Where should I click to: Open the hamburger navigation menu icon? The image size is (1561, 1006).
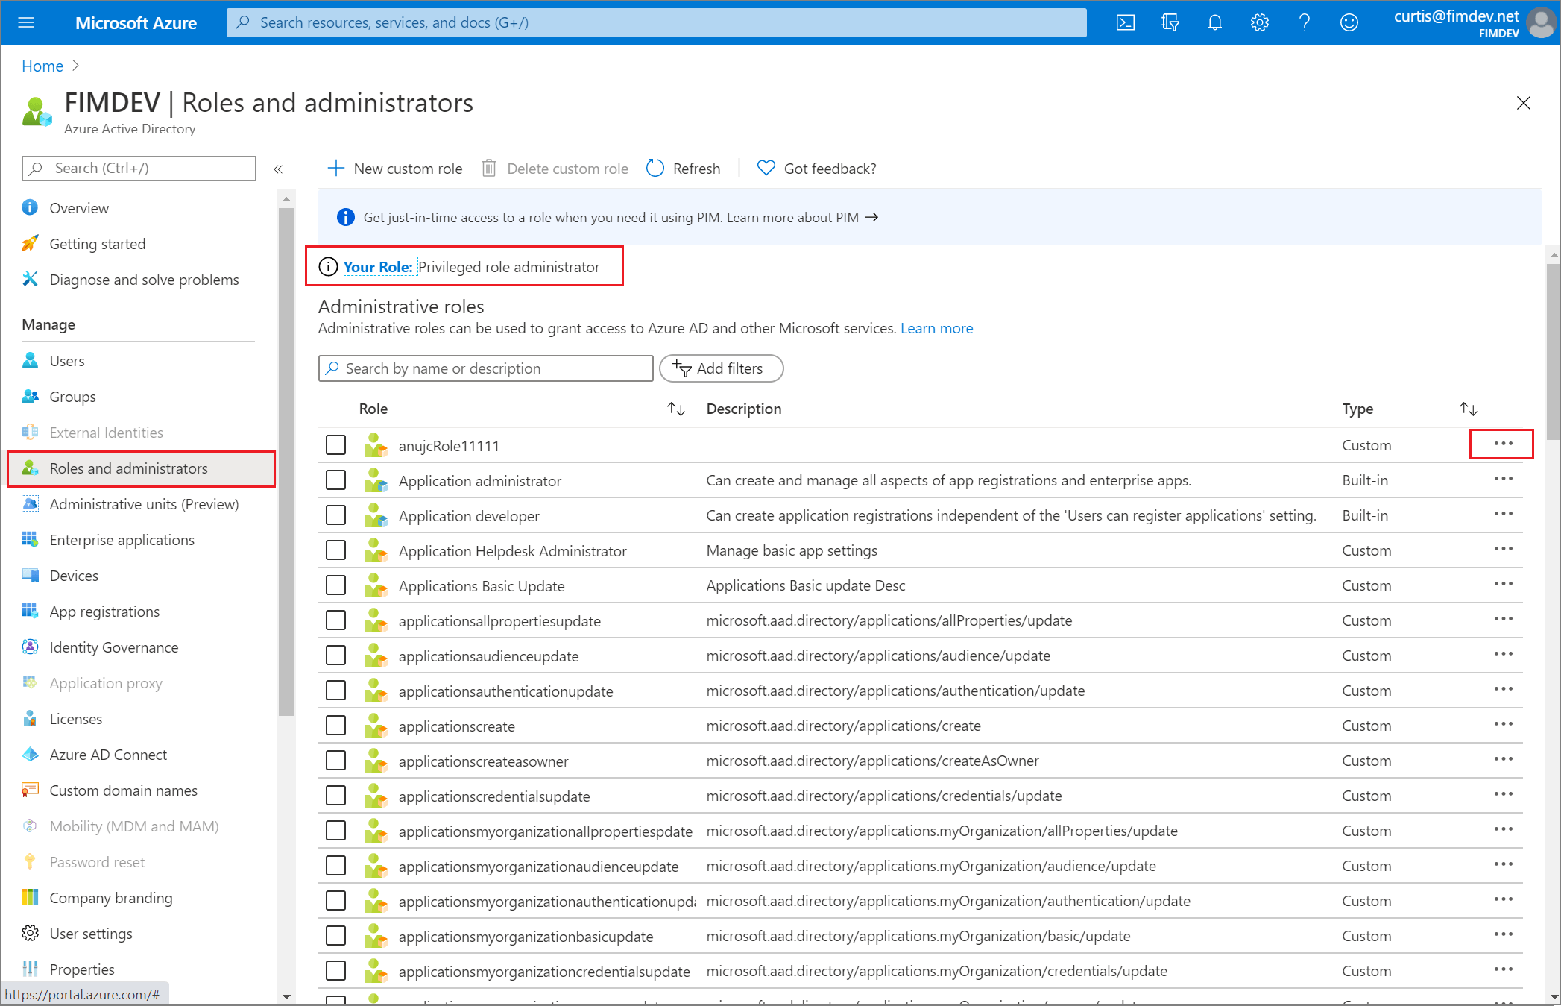pyautogui.click(x=26, y=22)
